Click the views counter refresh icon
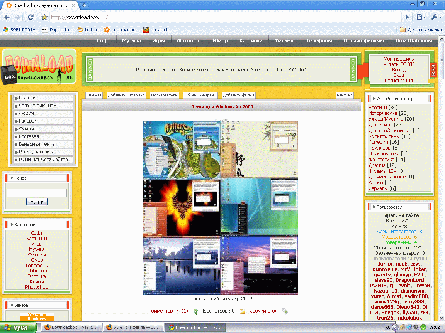The width and height of the screenshot is (445, 333). (x=196, y=311)
